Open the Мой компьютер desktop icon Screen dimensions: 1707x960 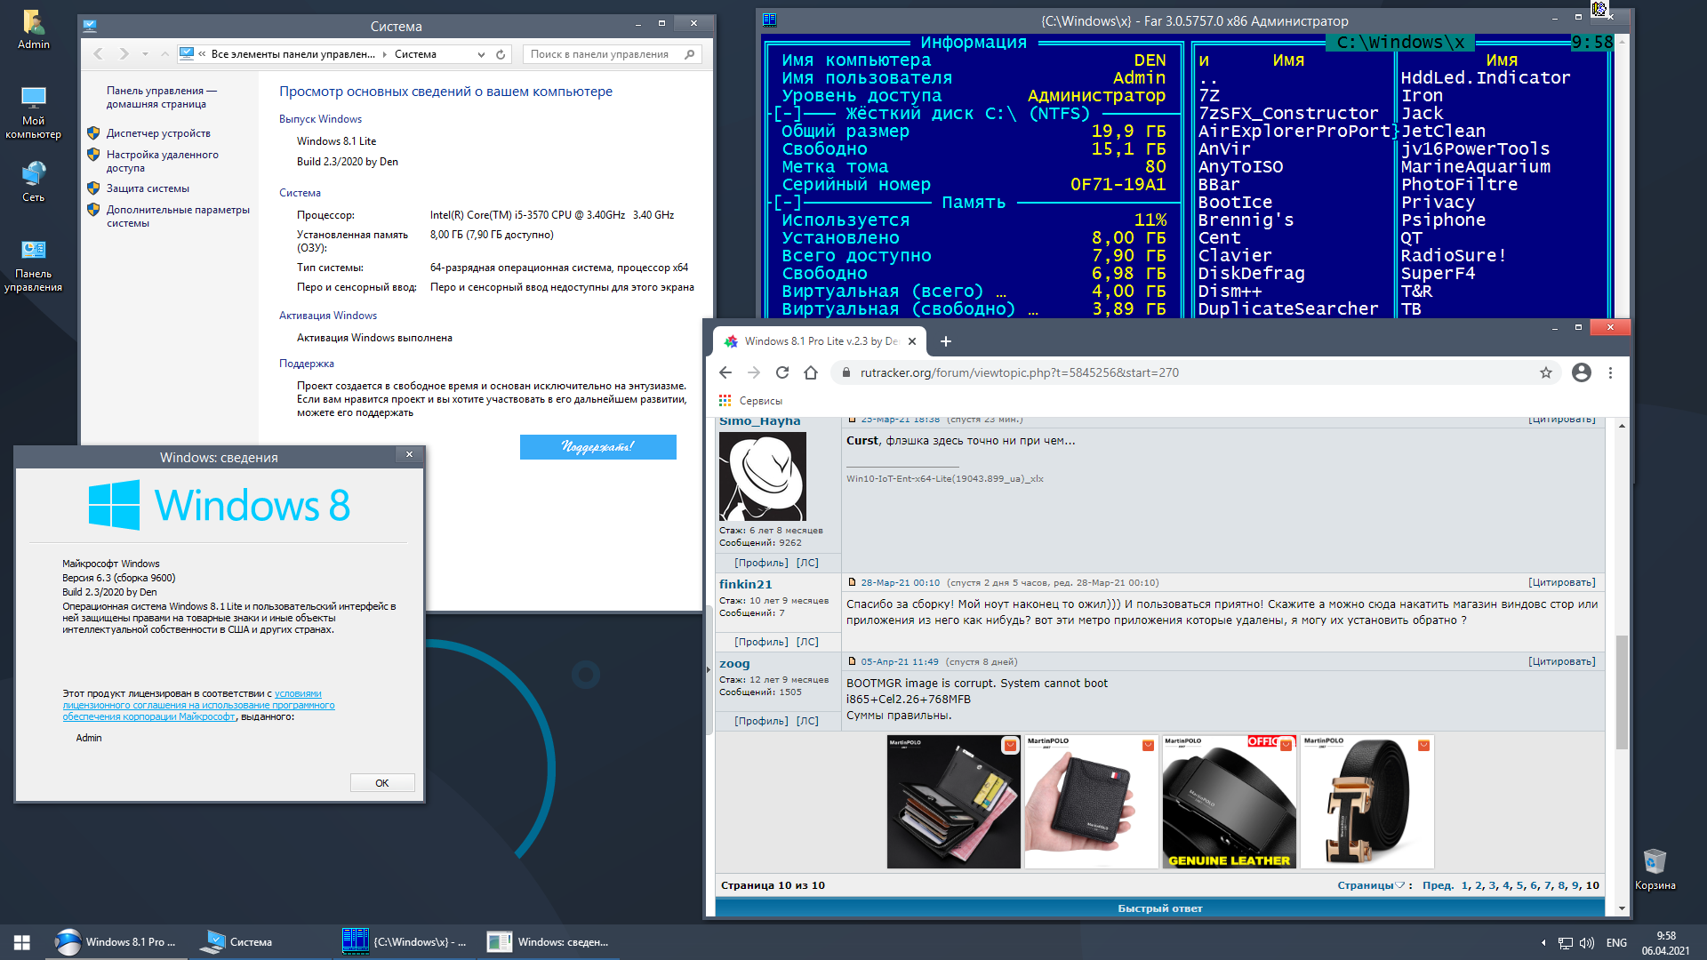pyautogui.click(x=34, y=113)
